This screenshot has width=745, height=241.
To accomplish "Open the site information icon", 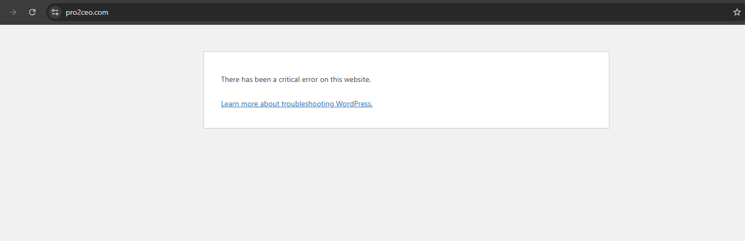I will pyautogui.click(x=55, y=12).
